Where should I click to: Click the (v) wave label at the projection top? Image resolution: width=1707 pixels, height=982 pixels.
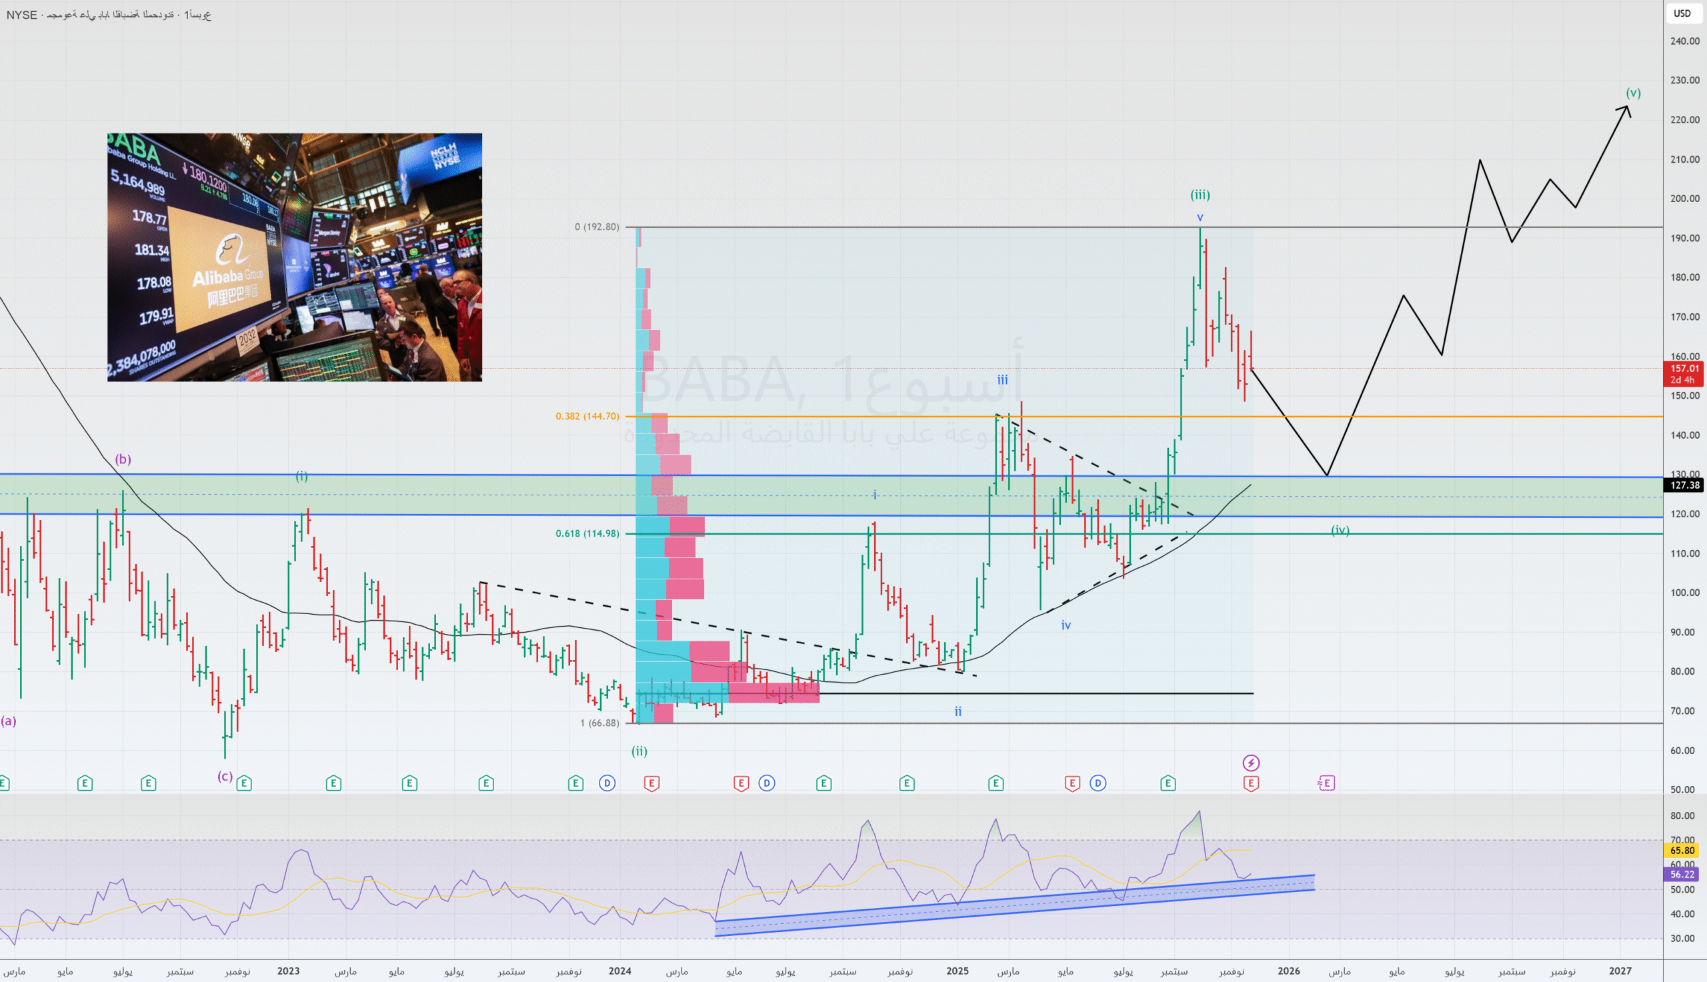tap(1633, 93)
